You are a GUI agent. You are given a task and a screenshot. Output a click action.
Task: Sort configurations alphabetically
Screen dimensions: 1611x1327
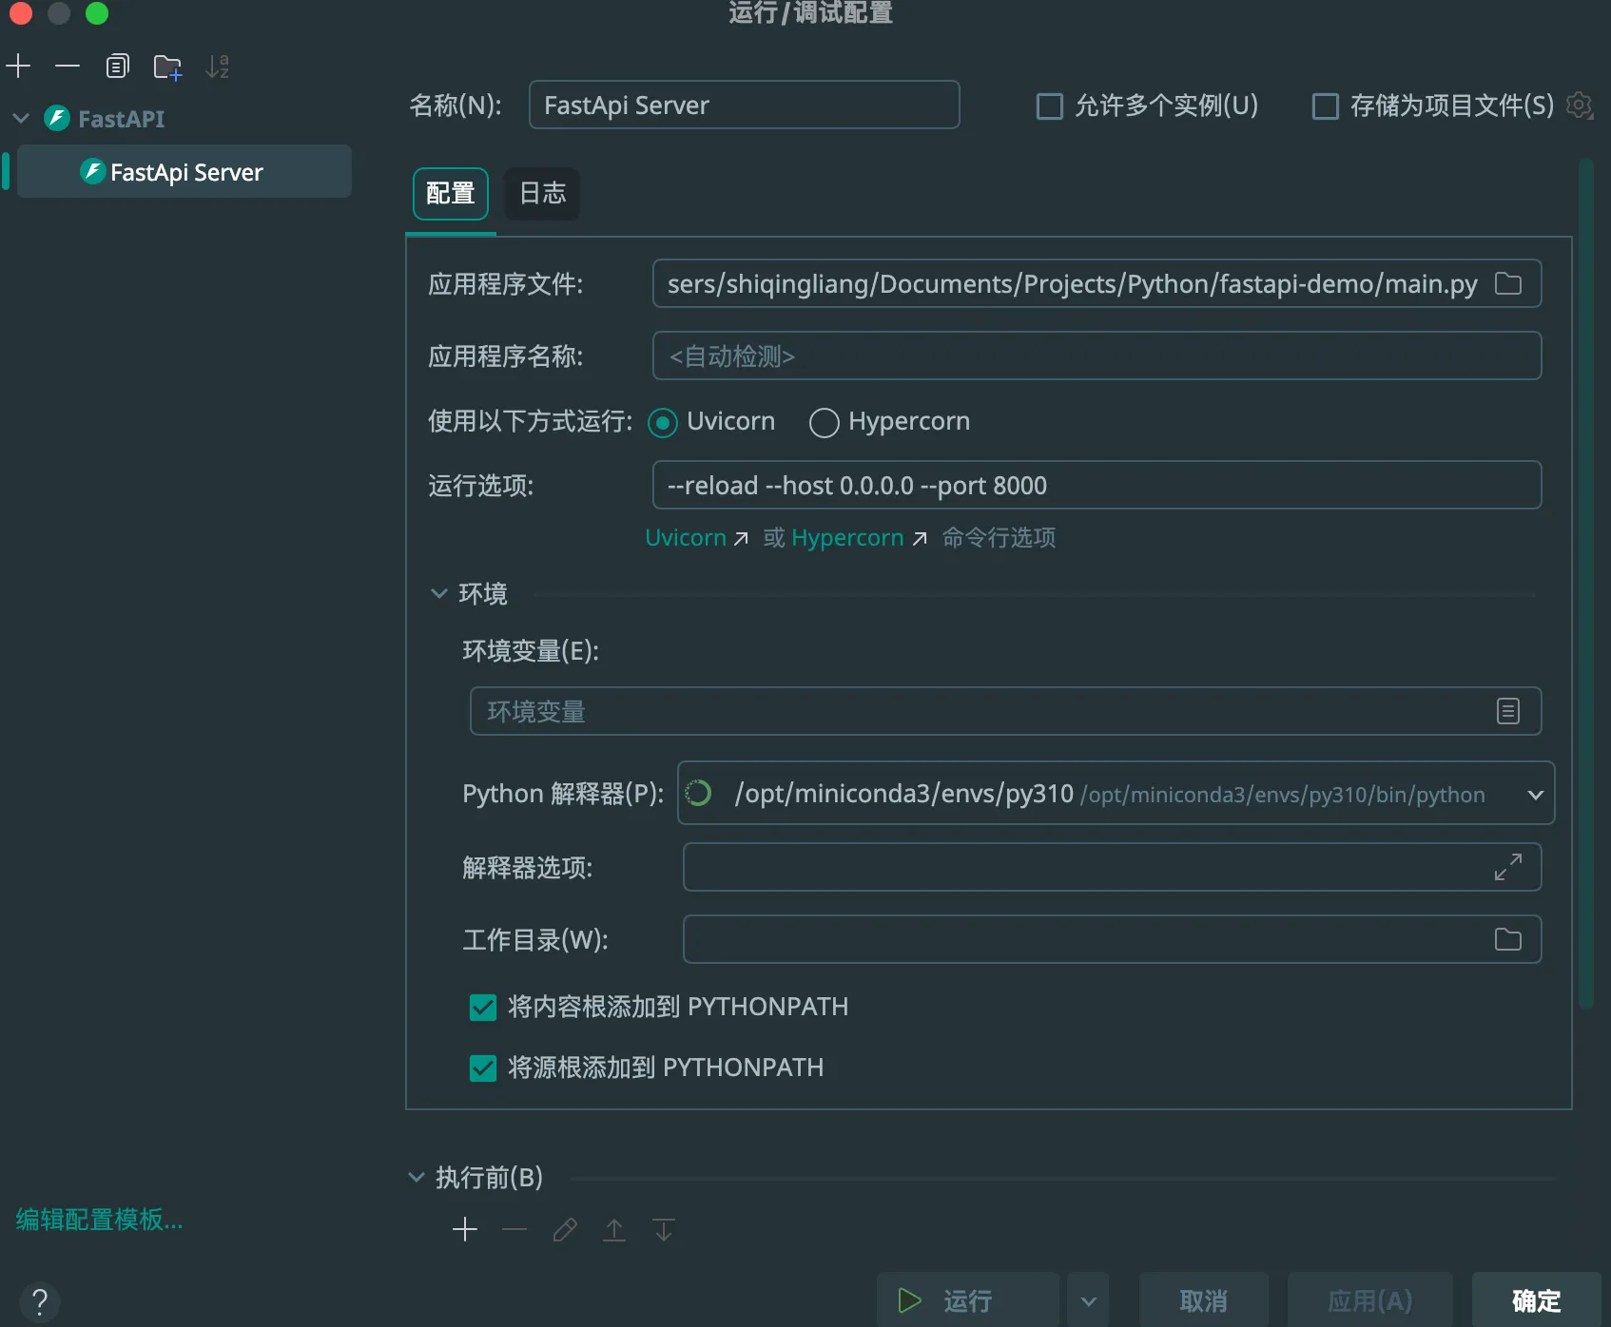[218, 66]
